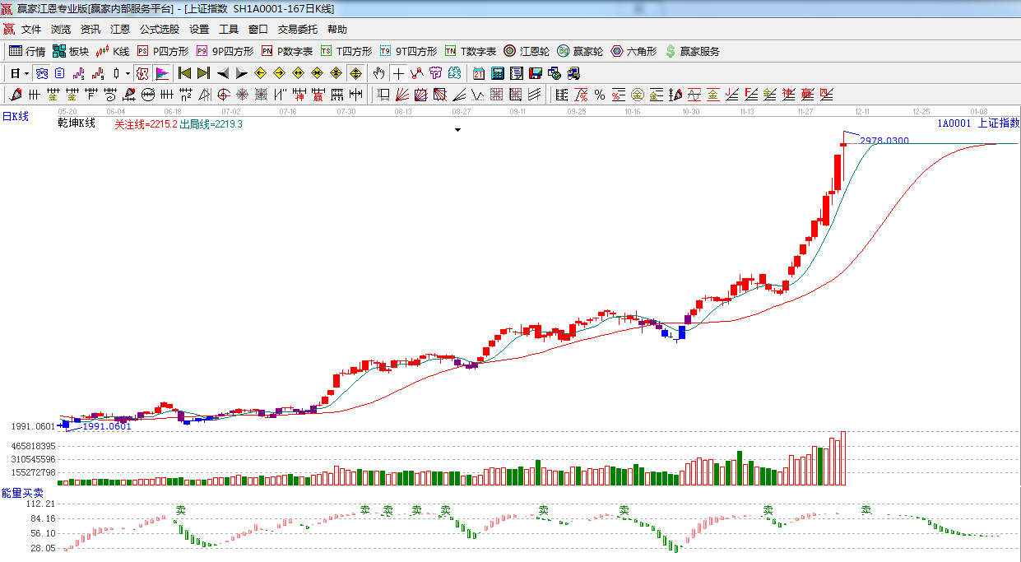The width and height of the screenshot is (1021, 562).
Task: Open the candlestick style dropdown arrow
Action: click(x=128, y=73)
